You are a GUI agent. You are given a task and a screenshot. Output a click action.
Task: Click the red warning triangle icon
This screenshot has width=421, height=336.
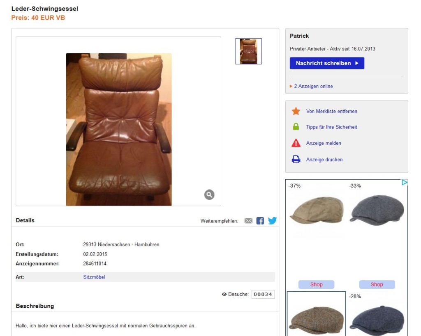296,143
